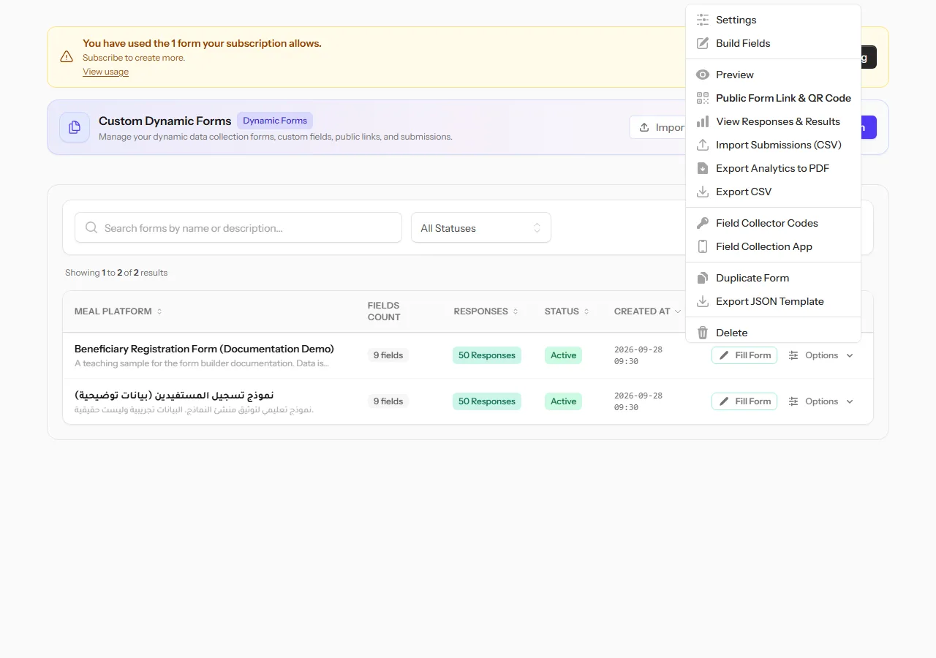Click the Dynamic Forms badge
Screen dimensions: 936x658
(275, 121)
